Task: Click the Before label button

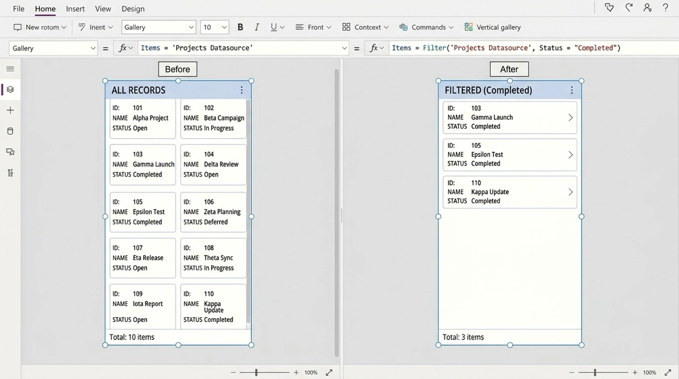Action: coord(178,69)
